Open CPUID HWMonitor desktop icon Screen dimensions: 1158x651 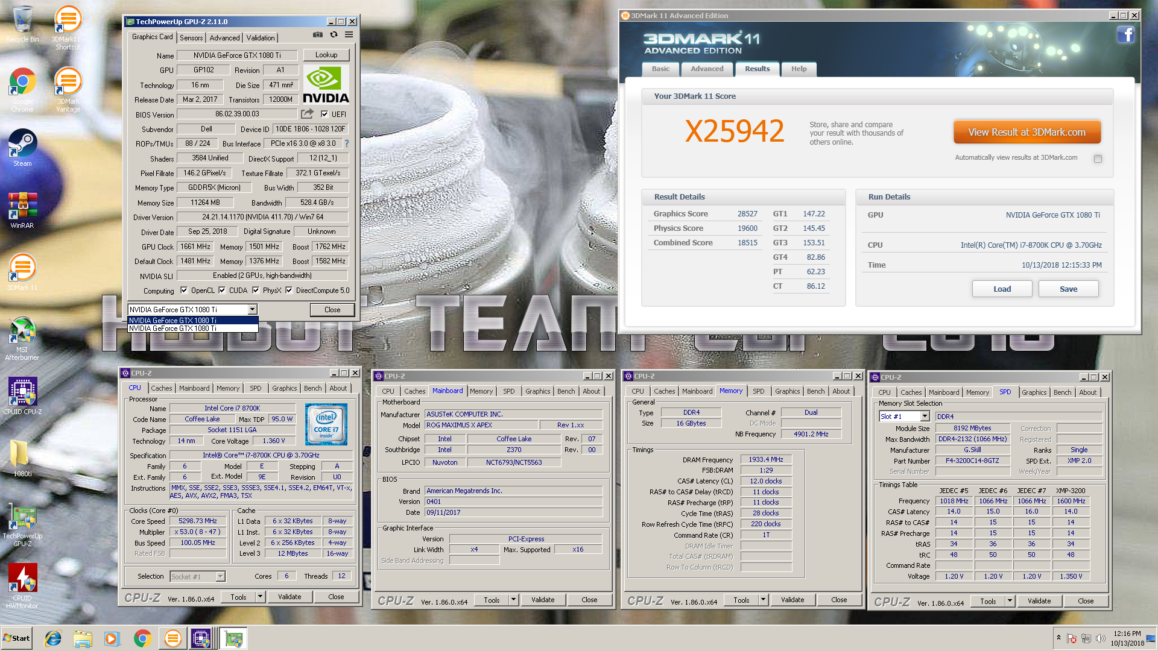tap(22, 587)
